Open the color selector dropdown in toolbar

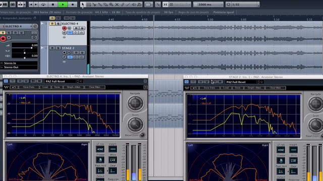coord(148,5)
